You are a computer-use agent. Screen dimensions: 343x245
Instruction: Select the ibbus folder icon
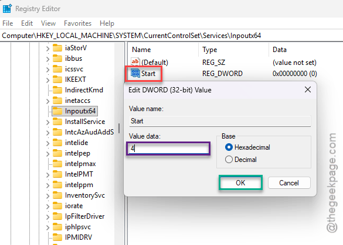(x=57, y=58)
